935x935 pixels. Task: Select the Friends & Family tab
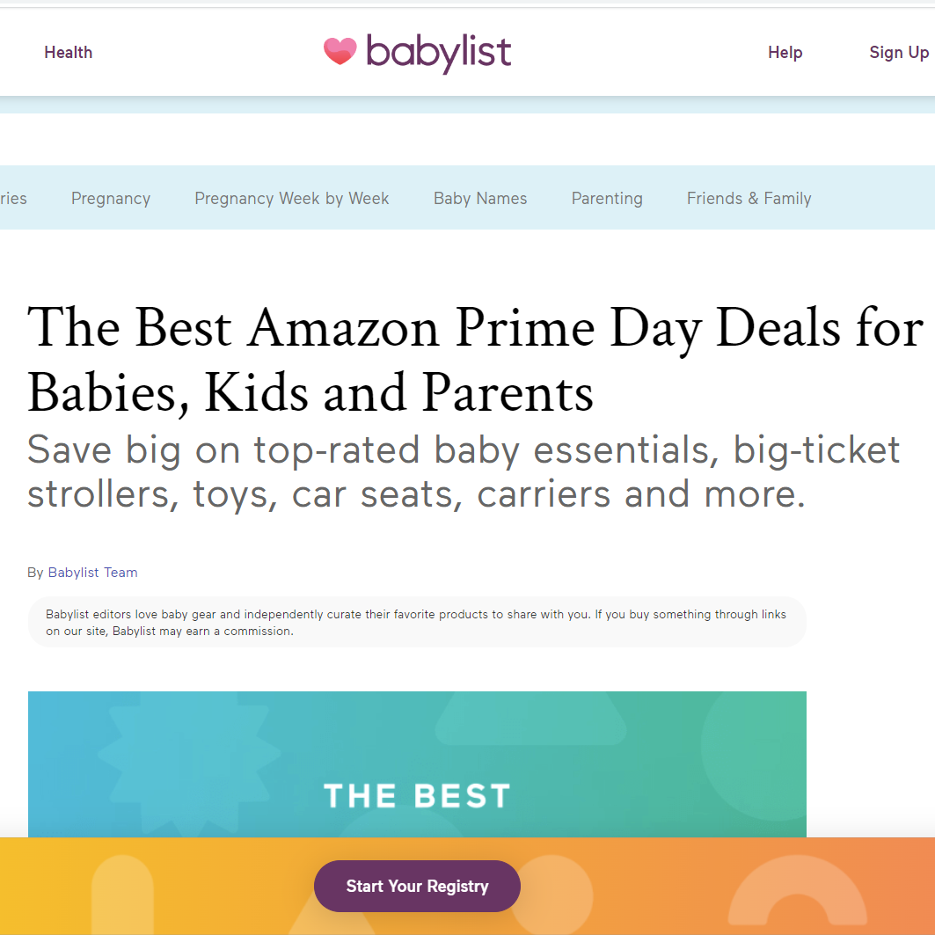coord(749,199)
